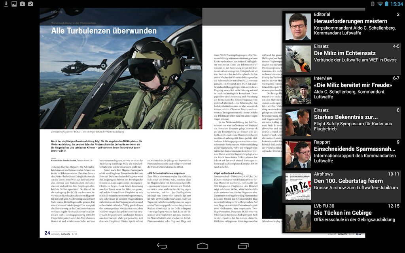
Task: Tap the download notification icon in status bar
Action: point(6,4)
